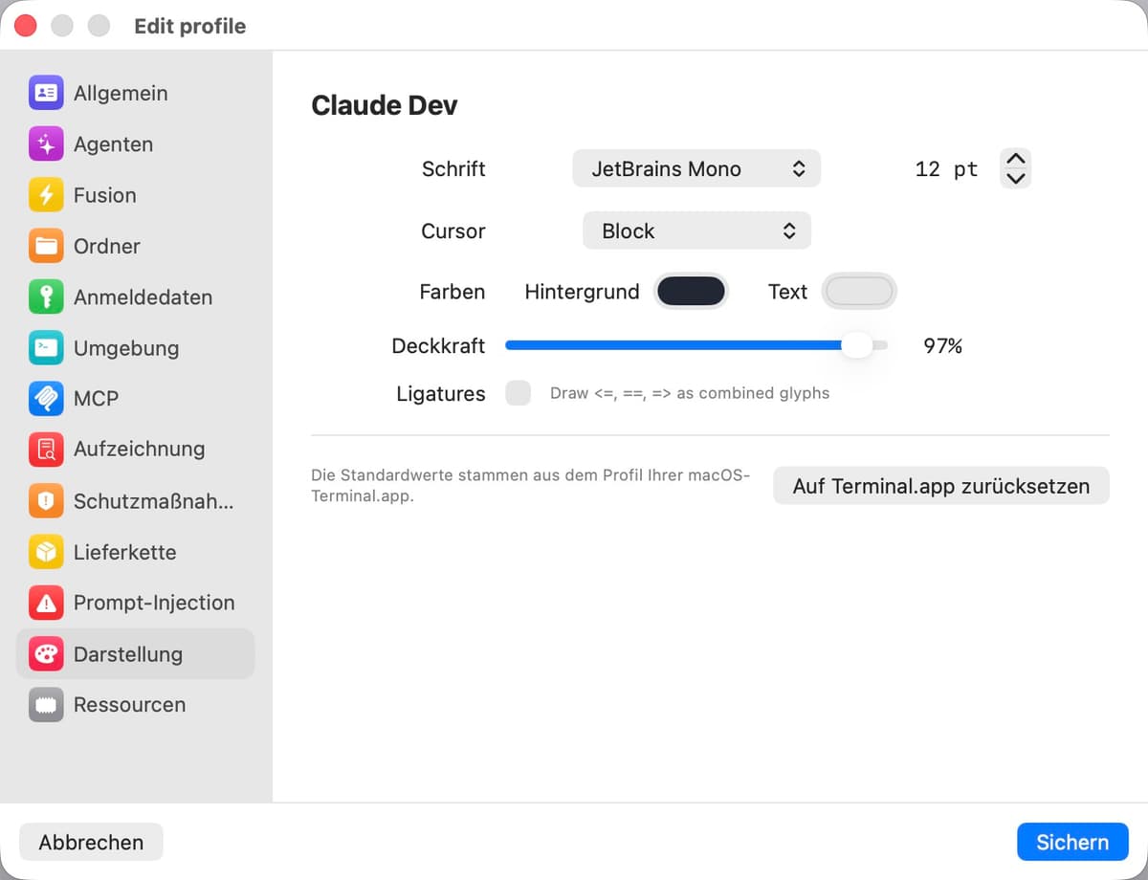The width and height of the screenshot is (1148, 880).
Task: Switch to the Agenten section
Action: 136,144
